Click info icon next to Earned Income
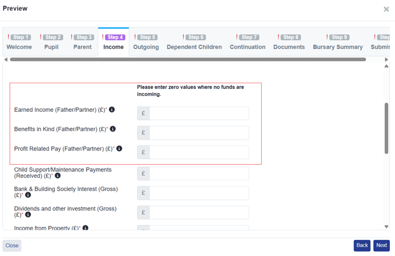Viewport: 395px width, 256px height. coord(112,110)
